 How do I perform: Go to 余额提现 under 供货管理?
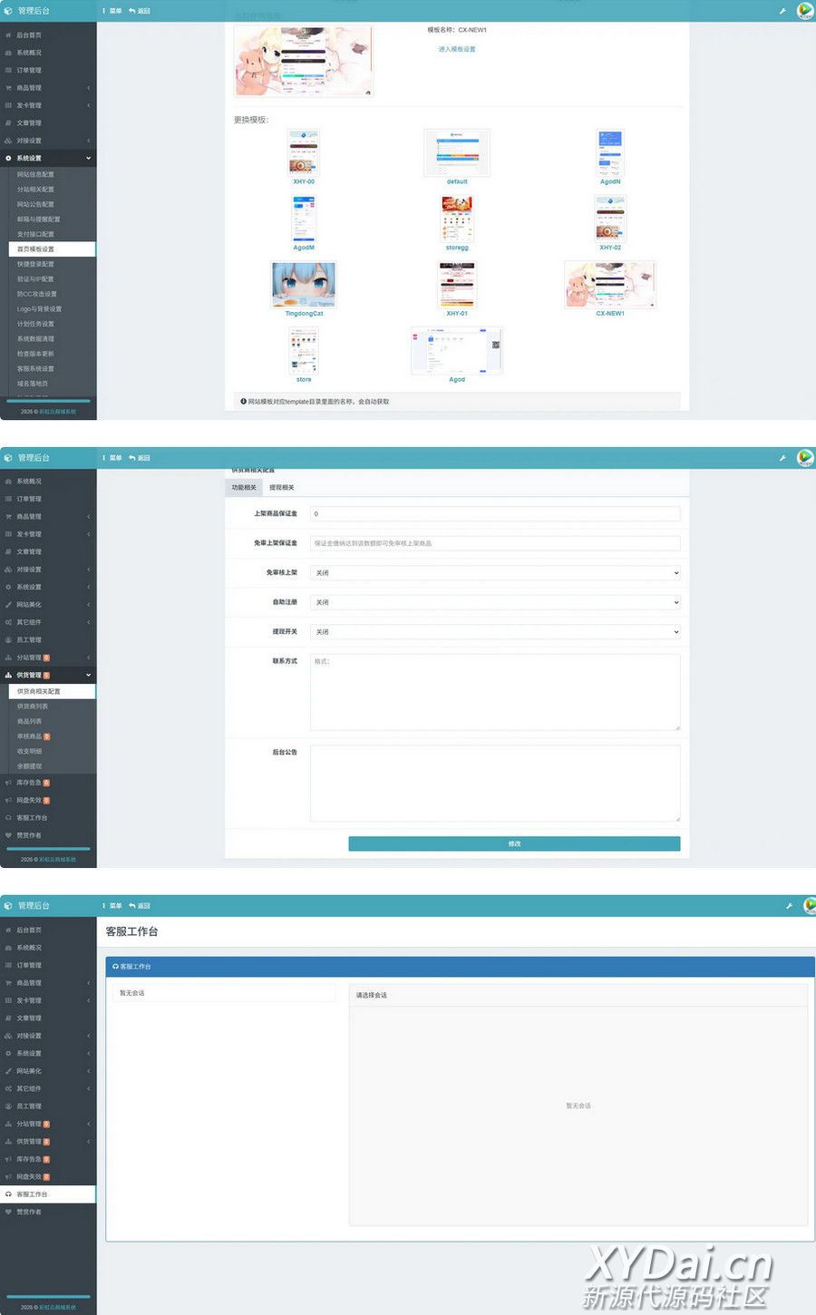(29, 766)
